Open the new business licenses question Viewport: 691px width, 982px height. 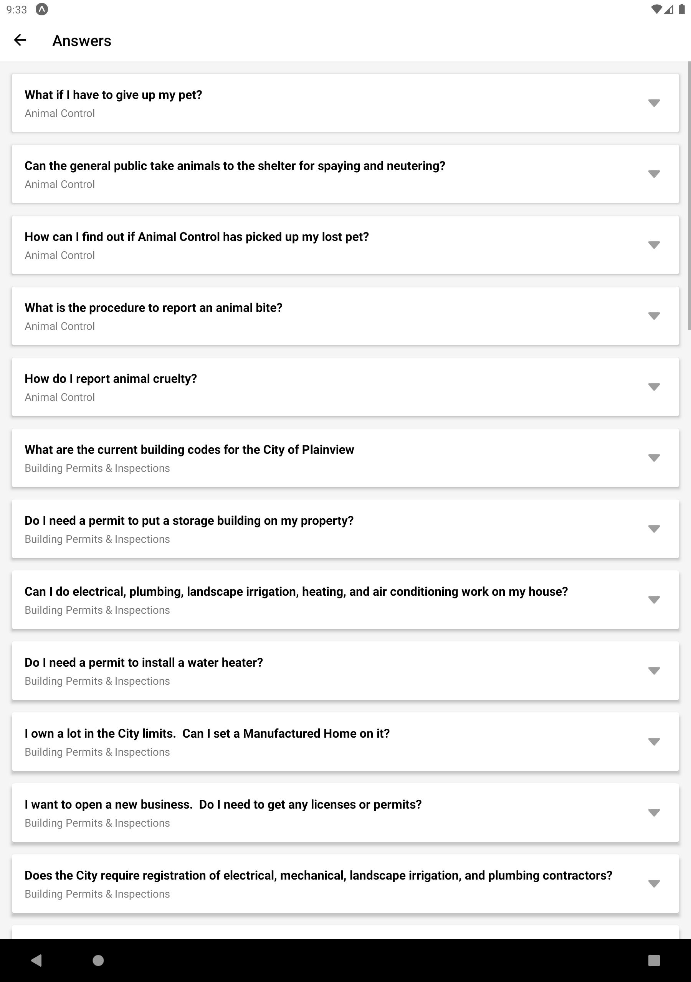point(345,813)
